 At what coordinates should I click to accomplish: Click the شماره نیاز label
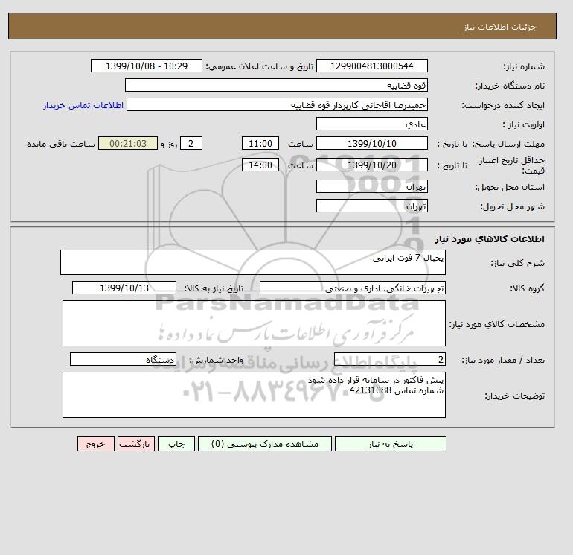pyautogui.click(x=524, y=66)
